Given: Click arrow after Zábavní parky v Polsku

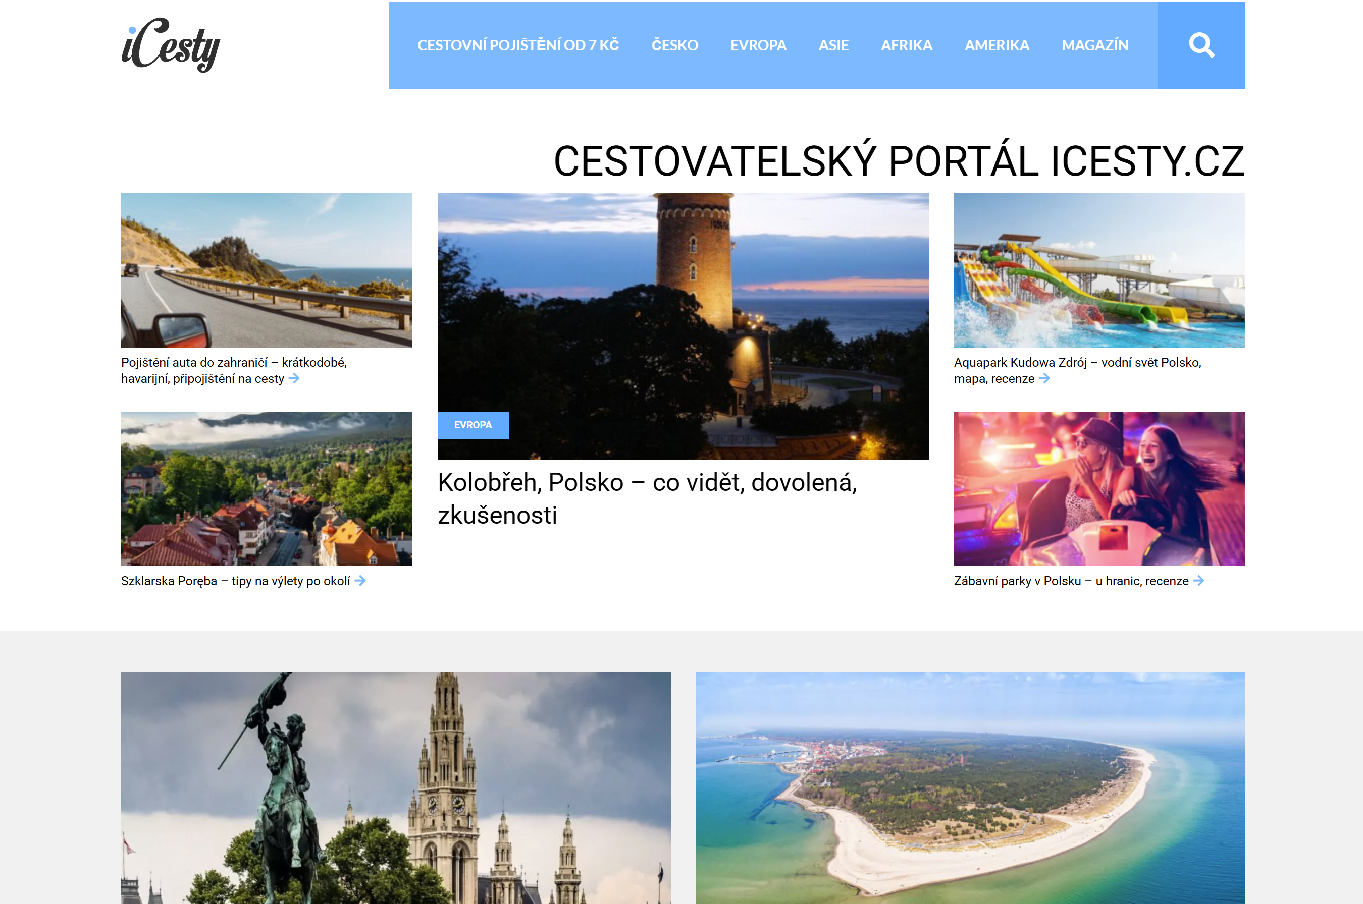Looking at the screenshot, I should [1198, 581].
